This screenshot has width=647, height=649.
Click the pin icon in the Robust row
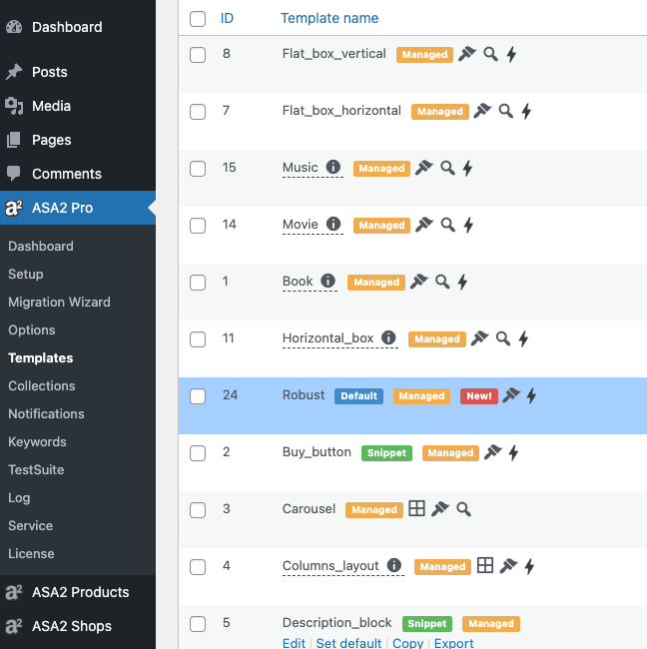point(511,394)
